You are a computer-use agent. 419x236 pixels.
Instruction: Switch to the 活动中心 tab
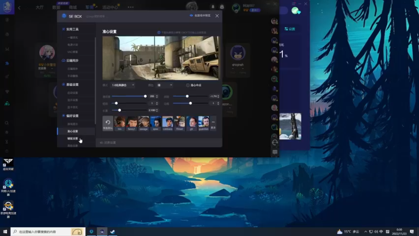point(110,7)
